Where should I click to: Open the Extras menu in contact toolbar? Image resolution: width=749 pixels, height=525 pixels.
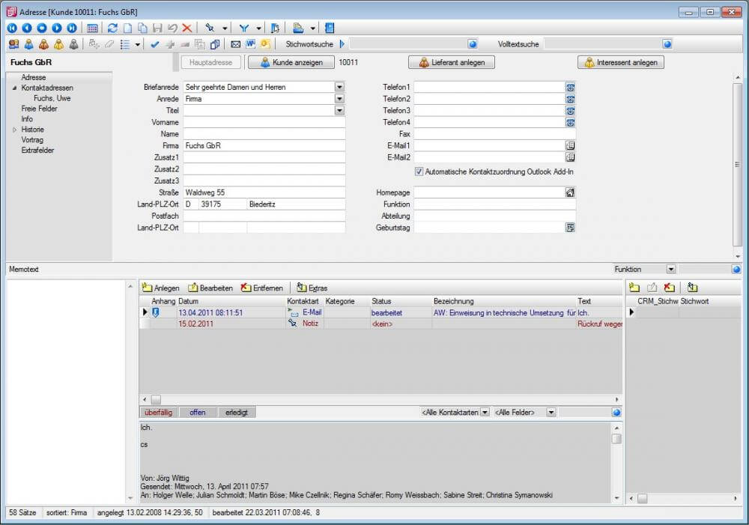pos(312,288)
